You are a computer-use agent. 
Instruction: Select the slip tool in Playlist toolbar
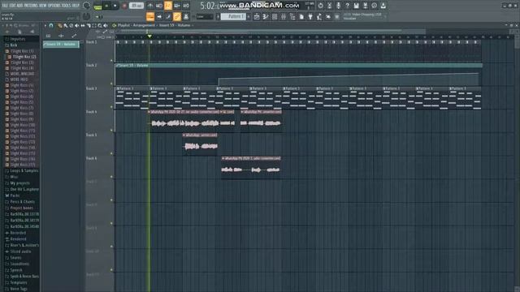point(83,25)
